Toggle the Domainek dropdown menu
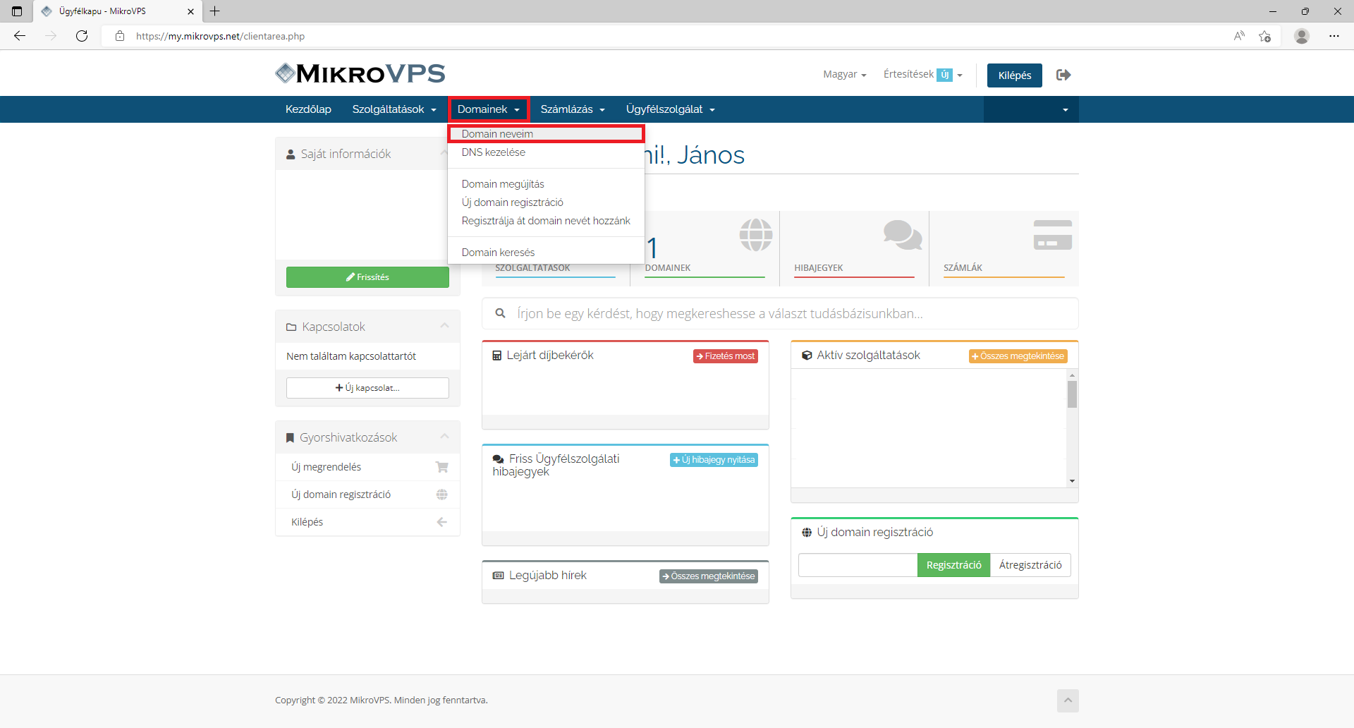The image size is (1354, 728). coord(489,109)
